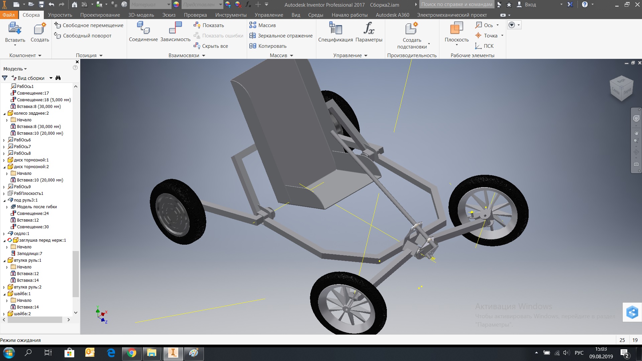Select Вставка:12 under под руль3:1

click(25, 220)
